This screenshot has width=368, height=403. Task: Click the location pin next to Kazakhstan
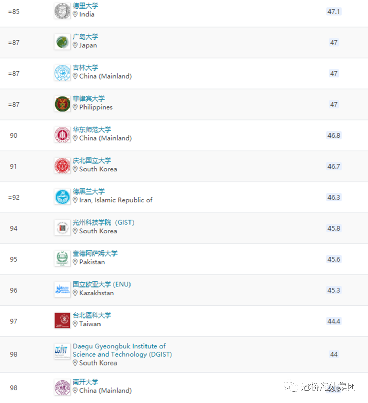pyautogui.click(x=75, y=293)
